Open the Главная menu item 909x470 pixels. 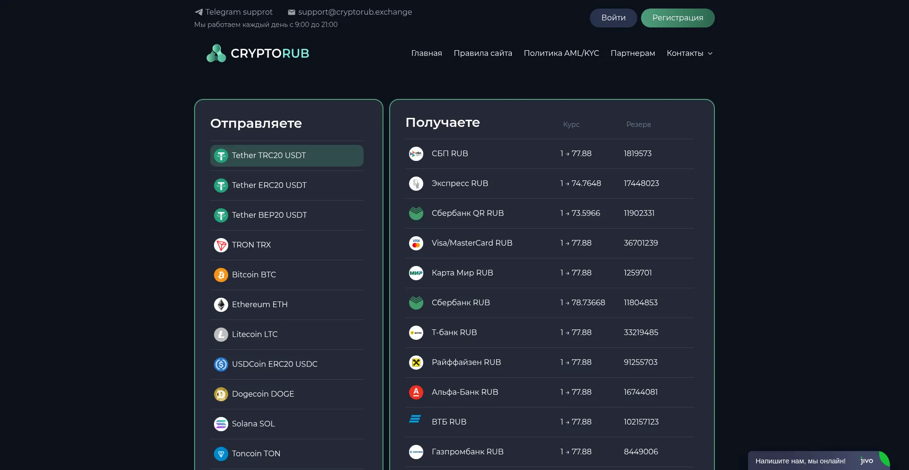pyautogui.click(x=427, y=53)
